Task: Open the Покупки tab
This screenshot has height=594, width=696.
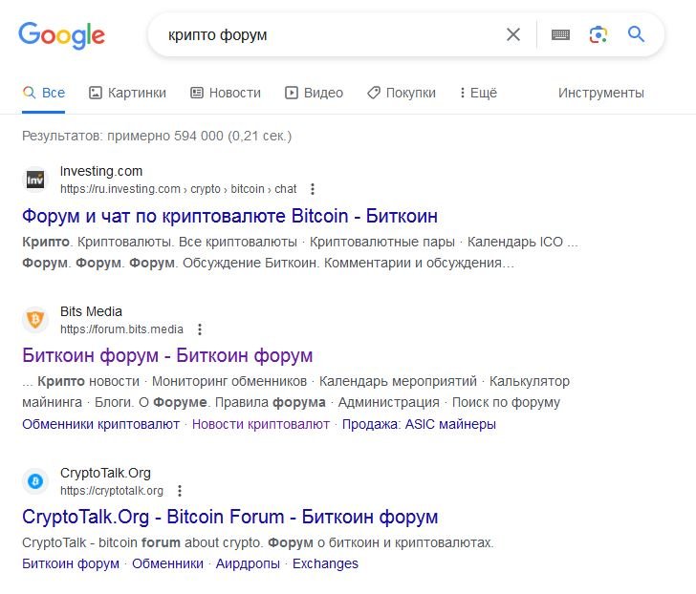Action: pyautogui.click(x=402, y=93)
